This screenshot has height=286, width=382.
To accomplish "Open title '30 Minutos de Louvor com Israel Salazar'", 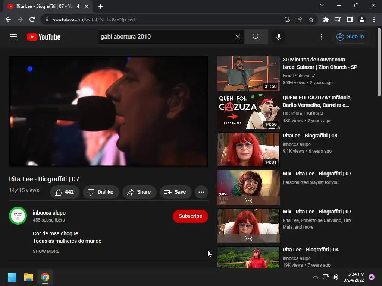I will click(x=320, y=63).
